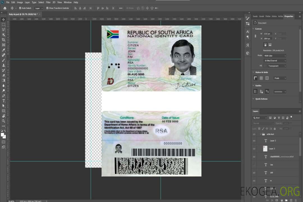303x202 pixels.
Task: Open the Kind layer filter dropdown
Action: click(260, 118)
